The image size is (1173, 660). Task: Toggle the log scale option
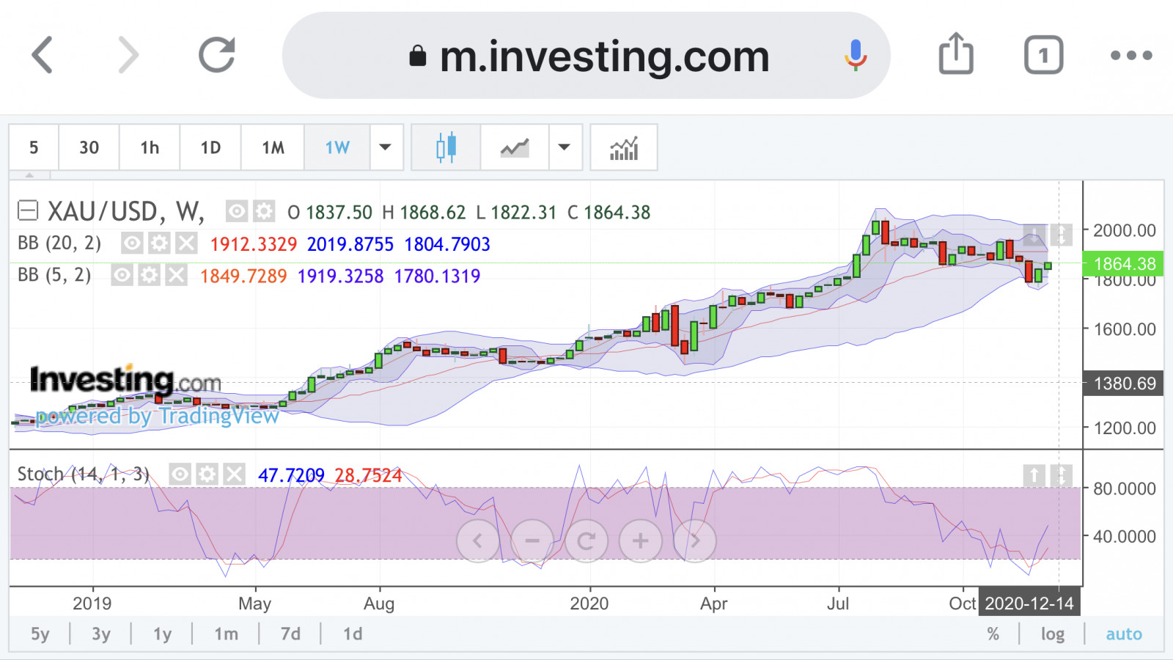[x=1052, y=634]
